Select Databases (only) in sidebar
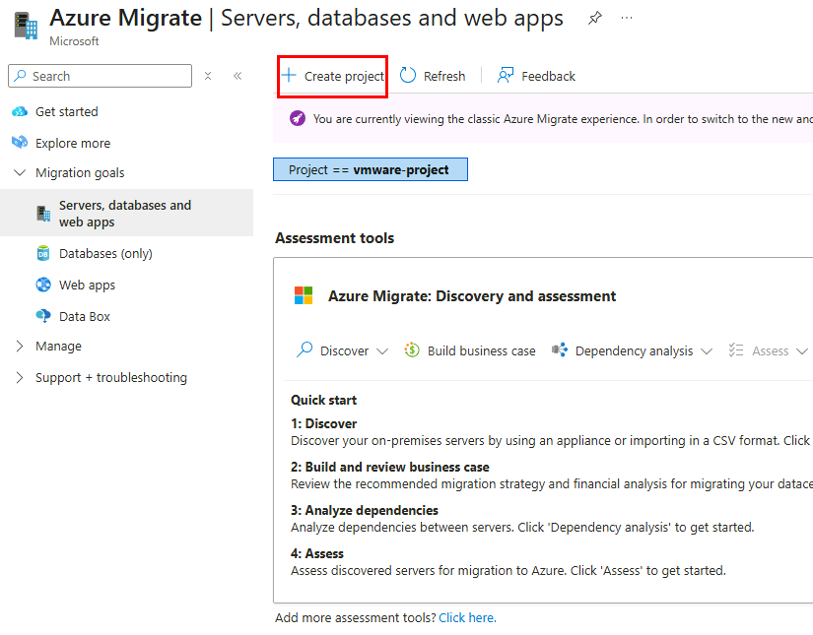 pos(105,254)
